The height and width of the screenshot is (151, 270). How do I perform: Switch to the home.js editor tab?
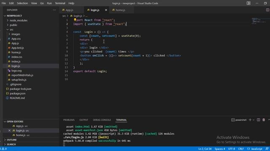(121, 10)
